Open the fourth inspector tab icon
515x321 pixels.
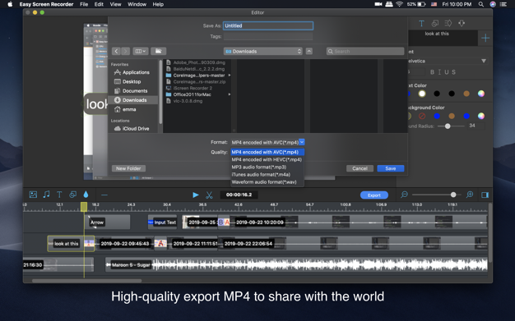pos(462,23)
